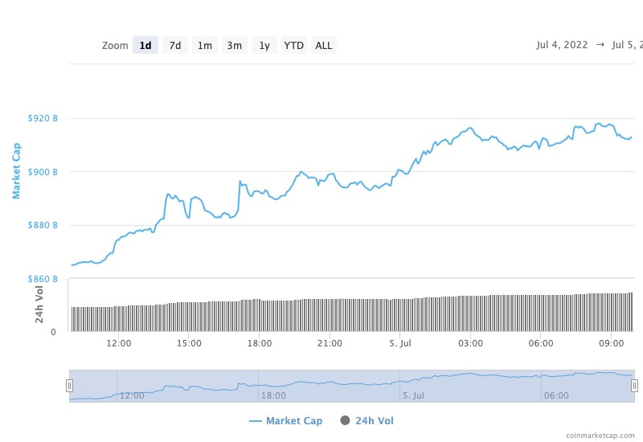Select the 1d zoom range

tap(145, 46)
